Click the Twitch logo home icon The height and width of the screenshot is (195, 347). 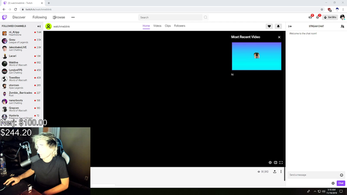coord(5,17)
